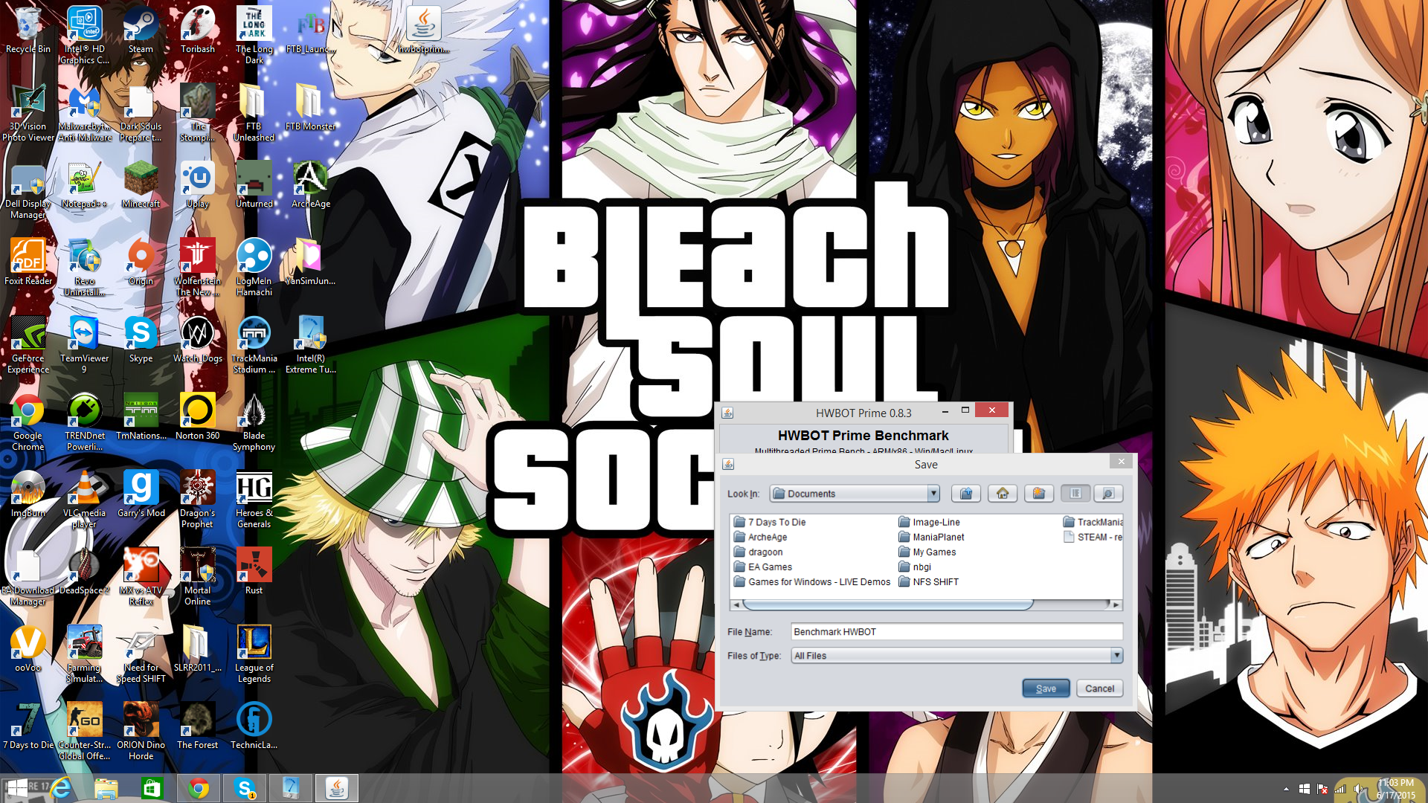The image size is (1428, 803).
Task: Select Games for Windows - LIVE Demos folder
Action: (x=812, y=581)
